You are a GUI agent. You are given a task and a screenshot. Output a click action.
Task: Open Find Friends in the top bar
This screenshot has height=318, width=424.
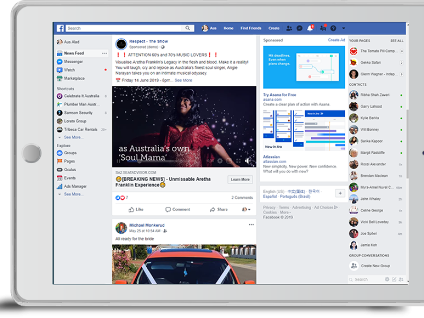pos(251,28)
